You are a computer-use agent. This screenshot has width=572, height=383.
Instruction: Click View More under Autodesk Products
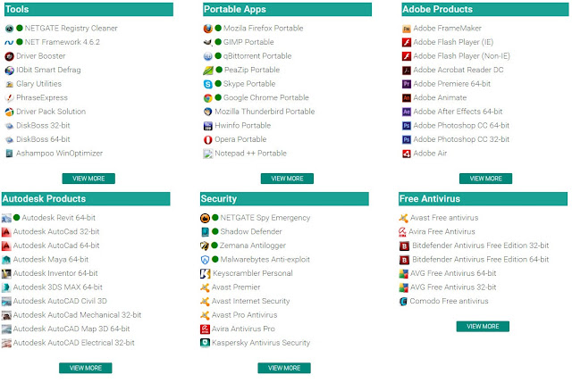[x=86, y=368]
